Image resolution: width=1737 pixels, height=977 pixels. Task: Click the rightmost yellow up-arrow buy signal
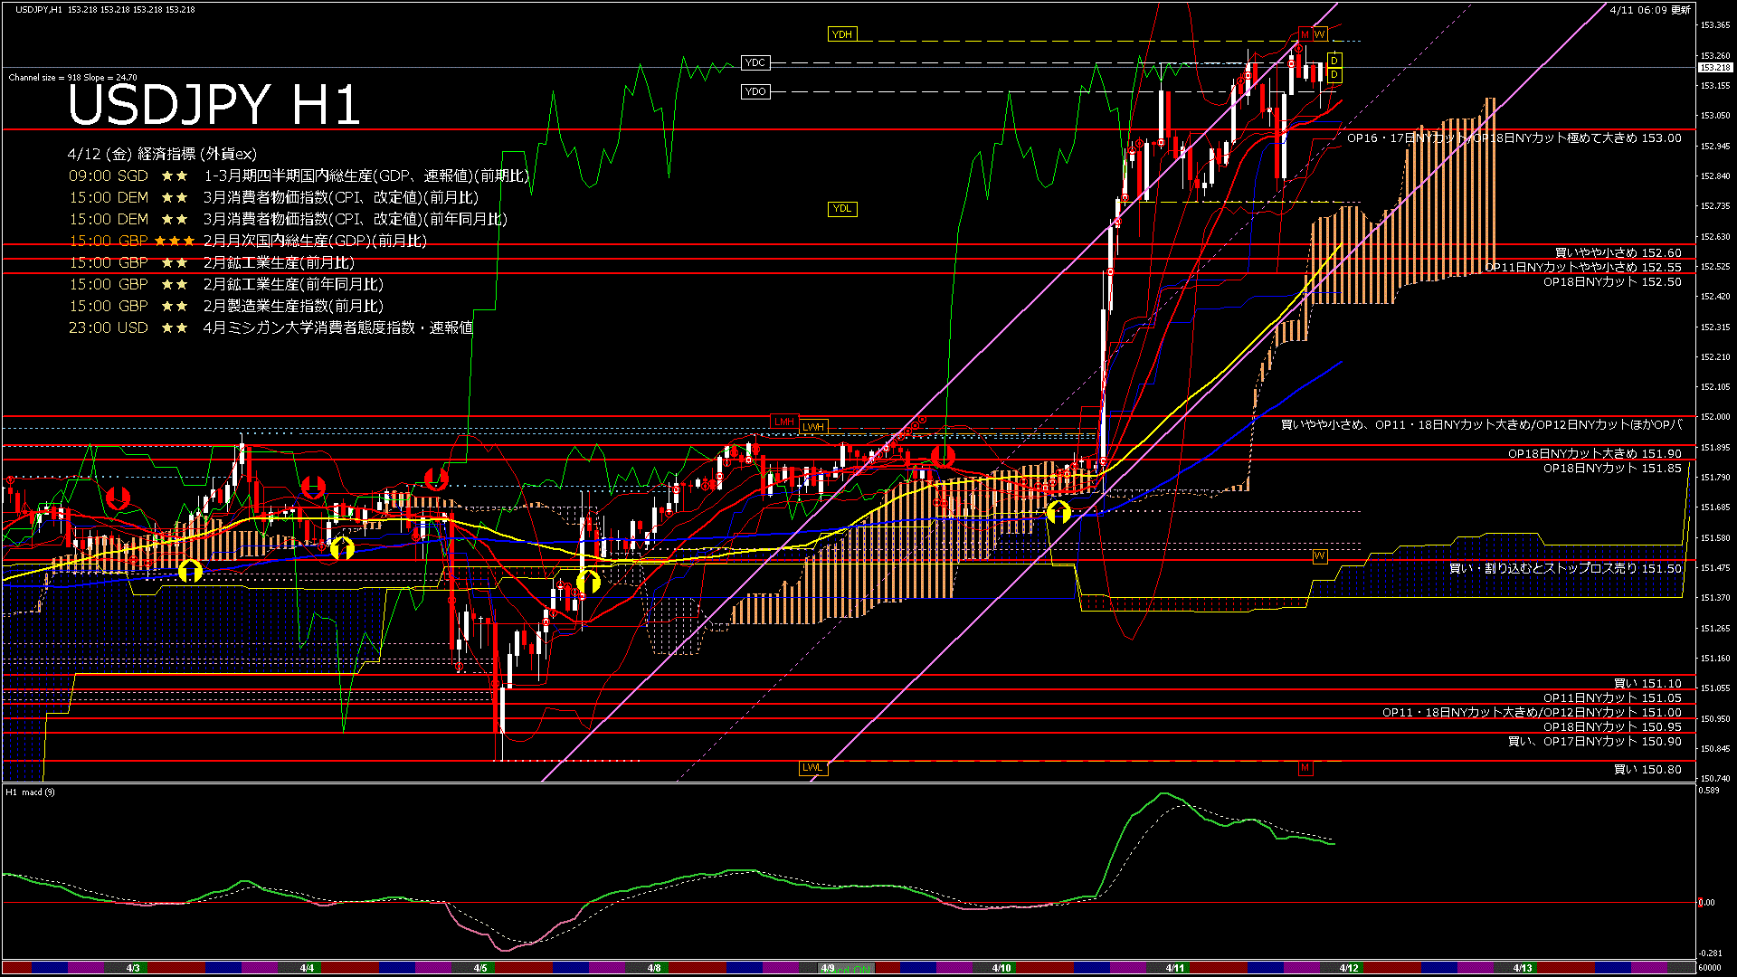pos(1058,513)
